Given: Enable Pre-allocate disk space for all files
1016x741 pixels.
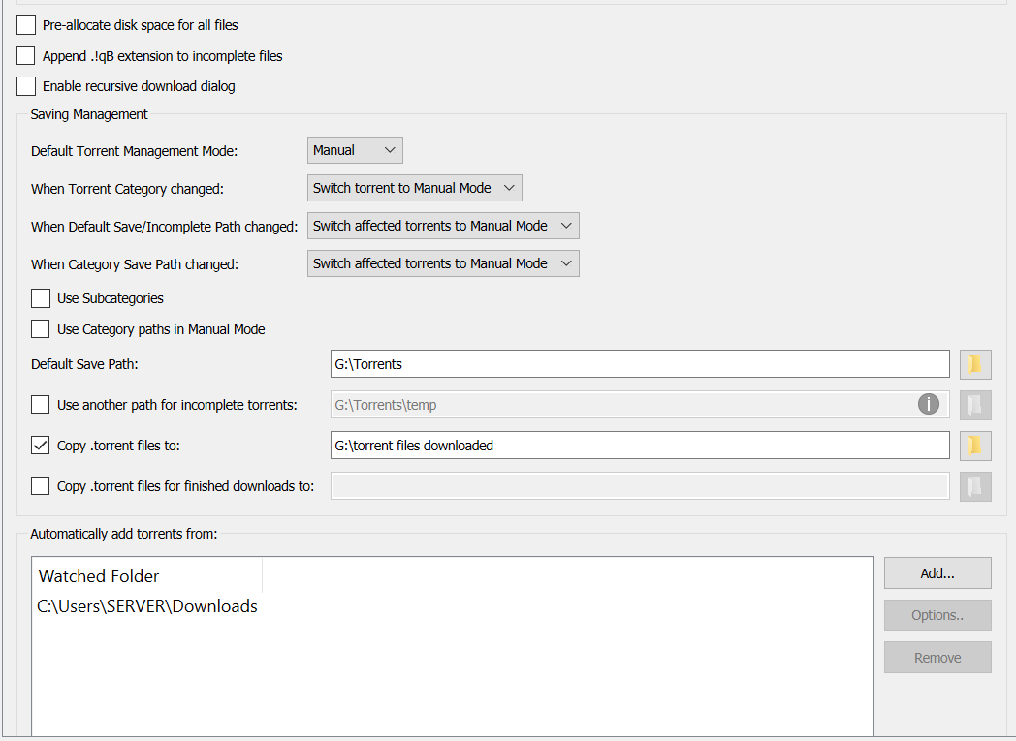Looking at the screenshot, I should tap(26, 25).
